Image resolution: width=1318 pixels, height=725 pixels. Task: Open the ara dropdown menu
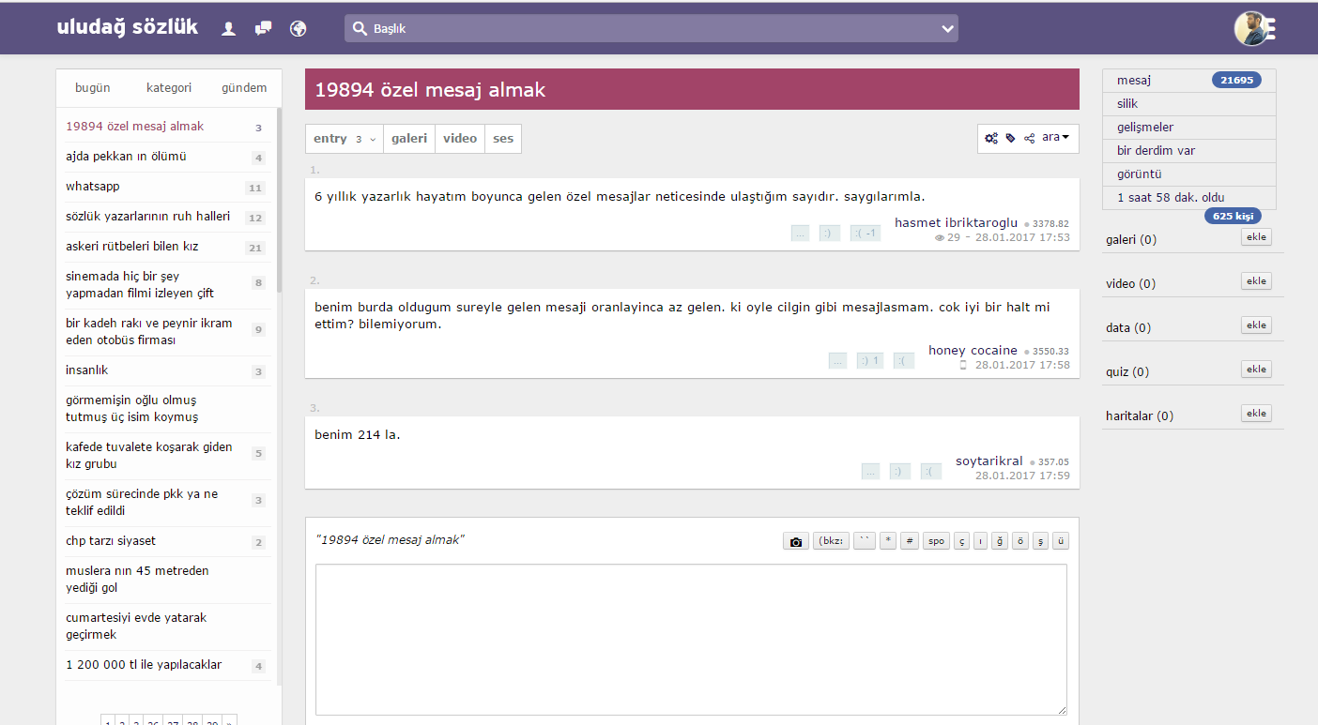tap(1055, 138)
